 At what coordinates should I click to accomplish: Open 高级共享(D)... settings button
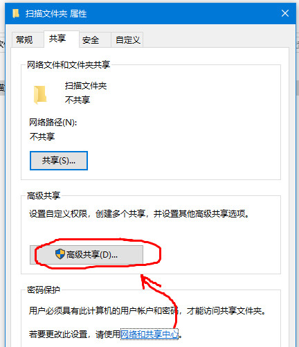(x=87, y=255)
